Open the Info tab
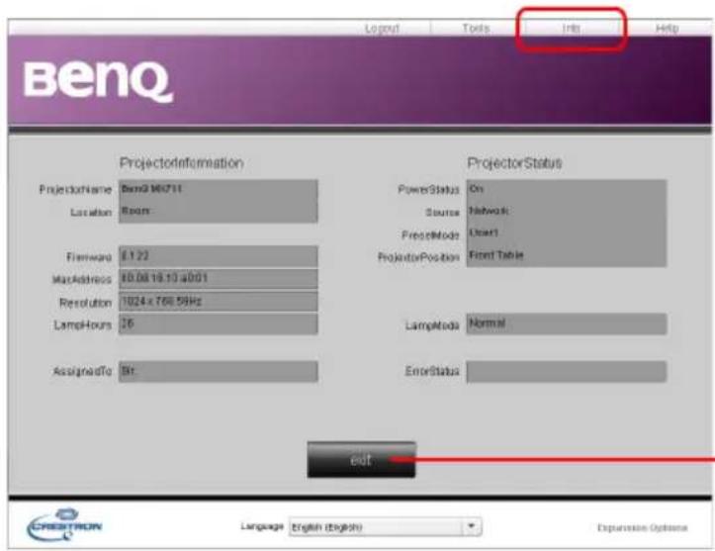The width and height of the screenshot is (715, 551). tap(571, 29)
